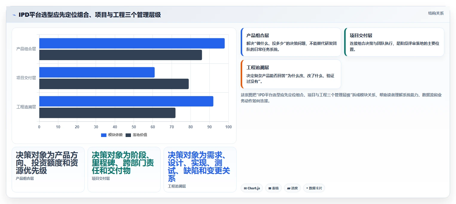Open the 产品组合层 description card

coord(291,42)
